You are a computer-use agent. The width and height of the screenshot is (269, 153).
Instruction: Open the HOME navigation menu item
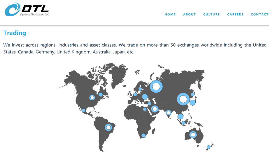click(x=170, y=14)
